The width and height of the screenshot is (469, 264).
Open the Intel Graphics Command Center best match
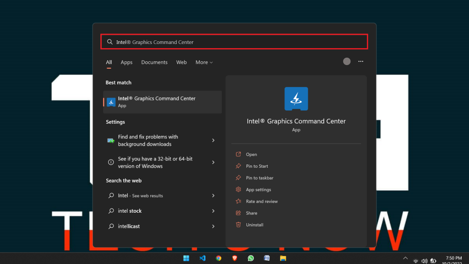[x=163, y=102]
